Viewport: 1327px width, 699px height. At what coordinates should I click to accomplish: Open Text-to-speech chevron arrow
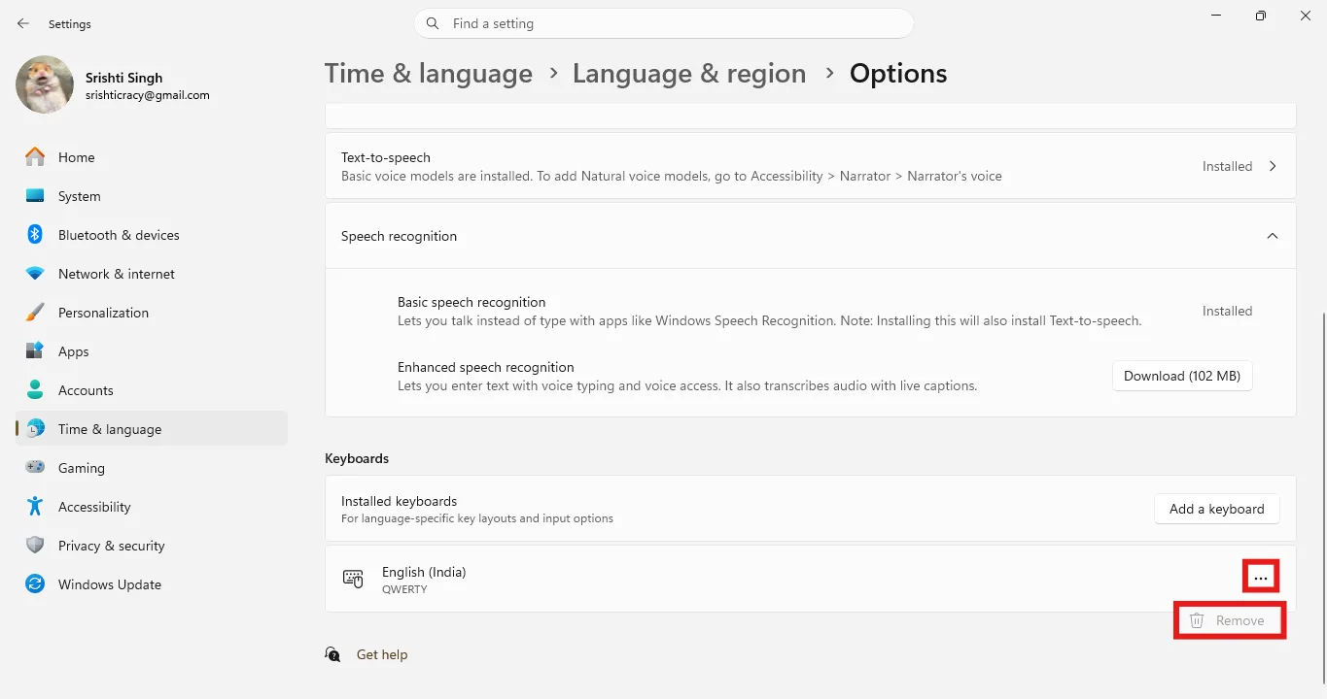tap(1273, 166)
